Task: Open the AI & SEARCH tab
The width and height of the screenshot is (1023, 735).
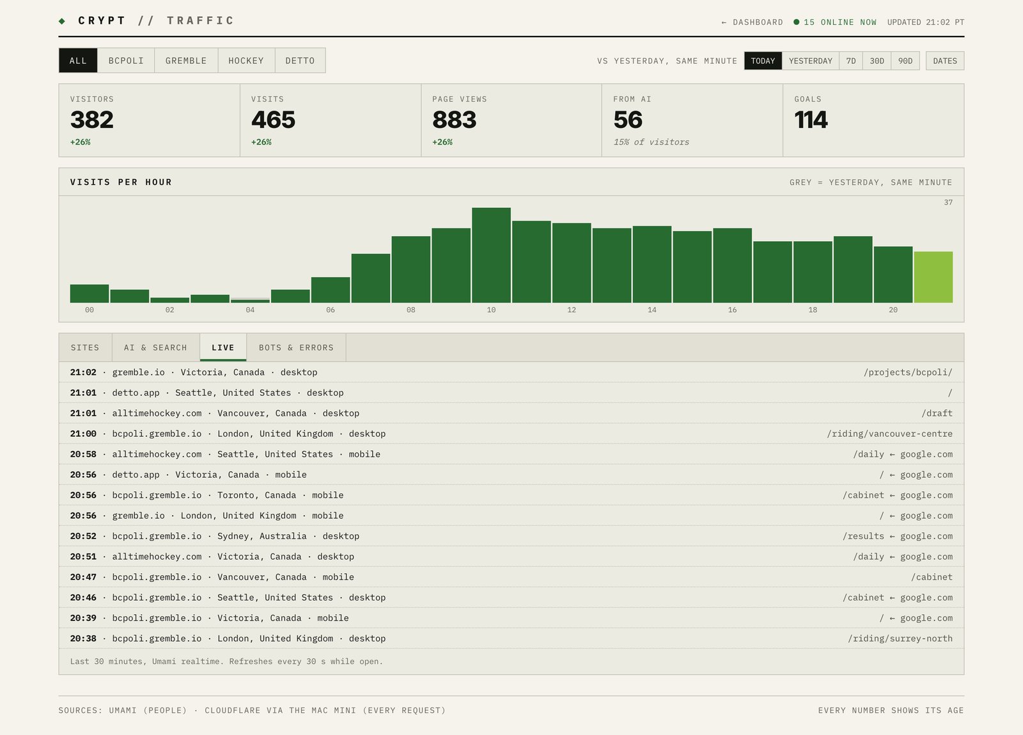Action: 155,347
